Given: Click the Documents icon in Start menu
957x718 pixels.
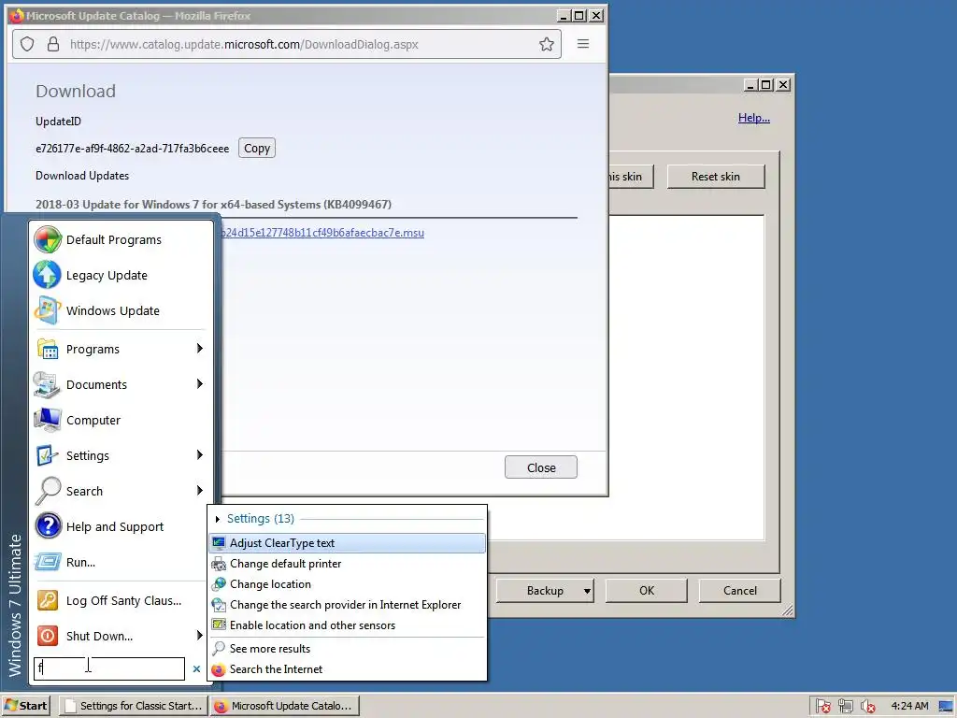Looking at the screenshot, I should (x=47, y=384).
